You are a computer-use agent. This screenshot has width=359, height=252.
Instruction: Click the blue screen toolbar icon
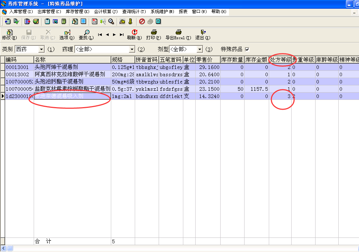55,21
